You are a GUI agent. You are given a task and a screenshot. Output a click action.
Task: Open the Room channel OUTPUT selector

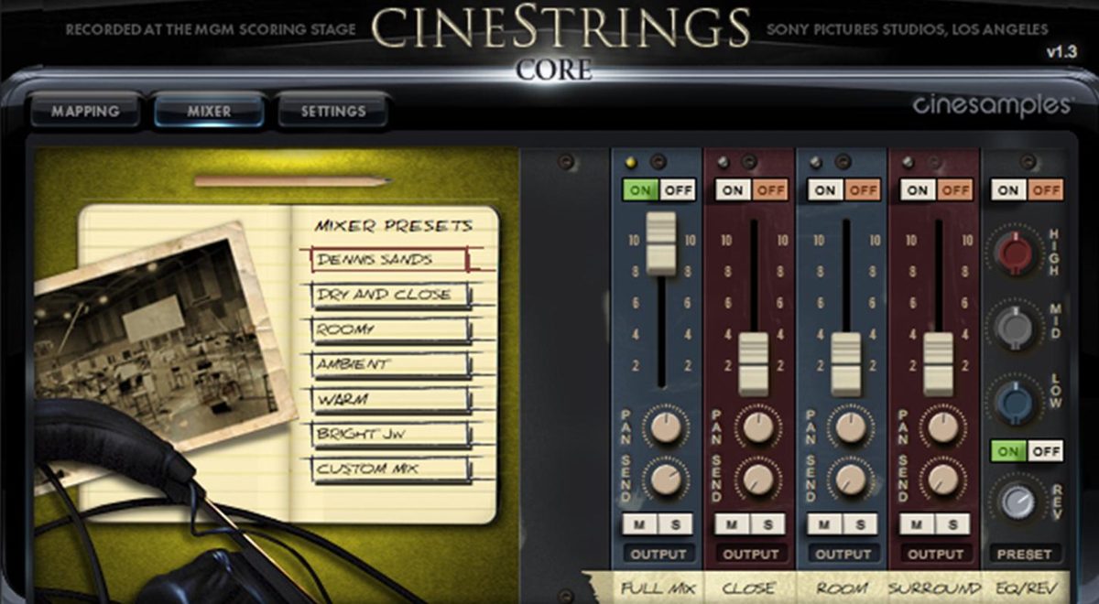pos(843,555)
